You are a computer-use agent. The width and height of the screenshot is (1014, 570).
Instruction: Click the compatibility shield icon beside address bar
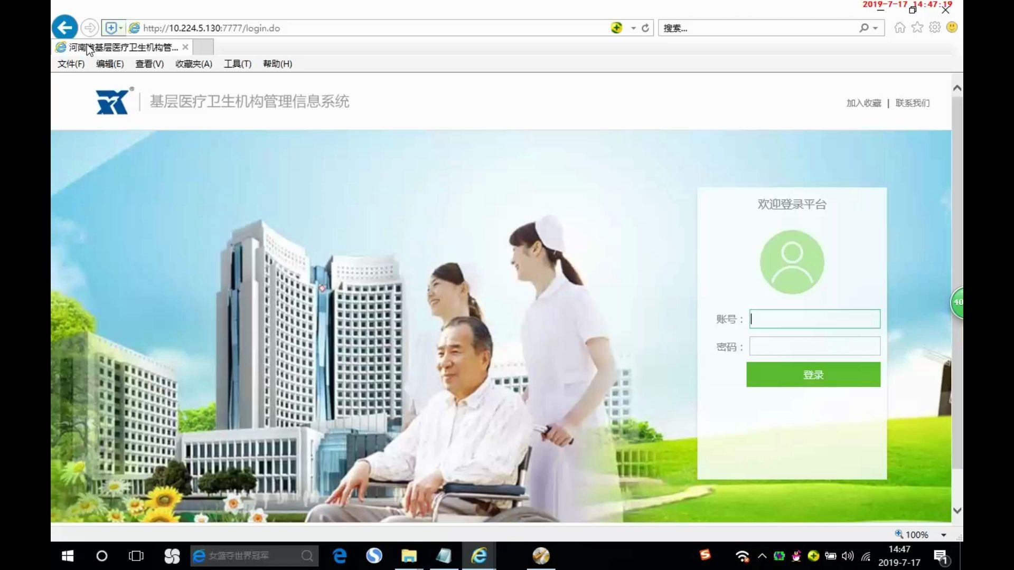tap(110, 27)
